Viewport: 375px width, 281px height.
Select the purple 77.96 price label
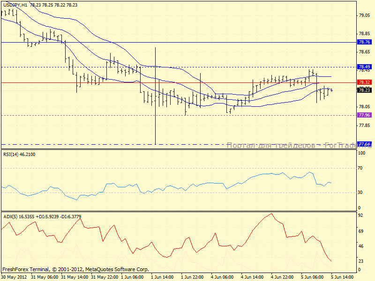click(x=364, y=115)
